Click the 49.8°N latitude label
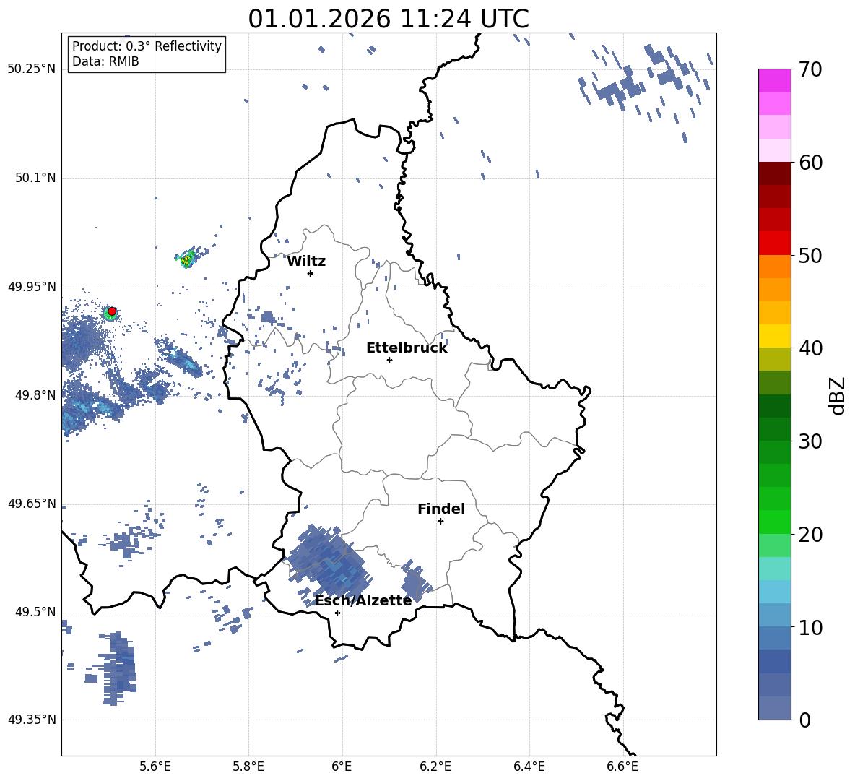855x781 pixels. pyautogui.click(x=35, y=395)
